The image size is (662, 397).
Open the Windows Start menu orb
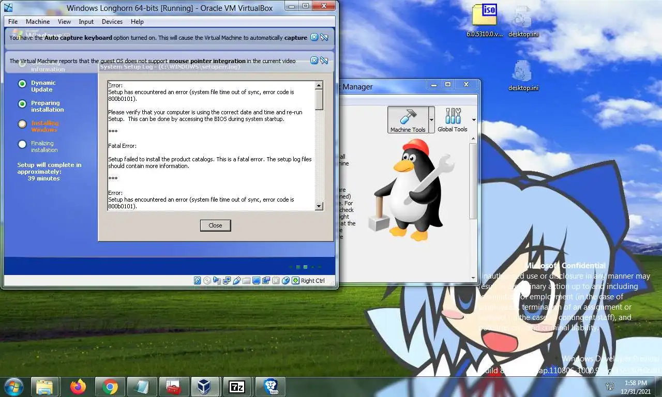pos(14,387)
